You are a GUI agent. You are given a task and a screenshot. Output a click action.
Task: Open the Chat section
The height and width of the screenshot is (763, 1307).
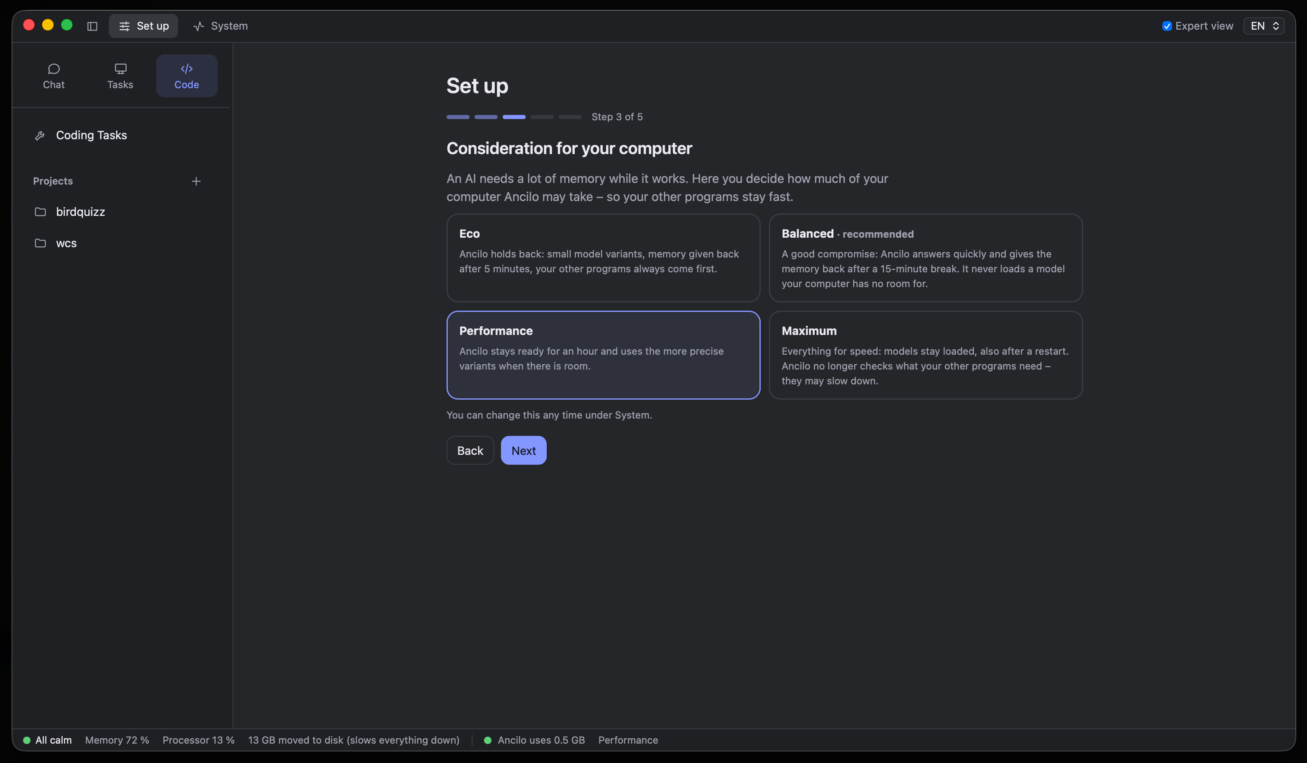54,76
